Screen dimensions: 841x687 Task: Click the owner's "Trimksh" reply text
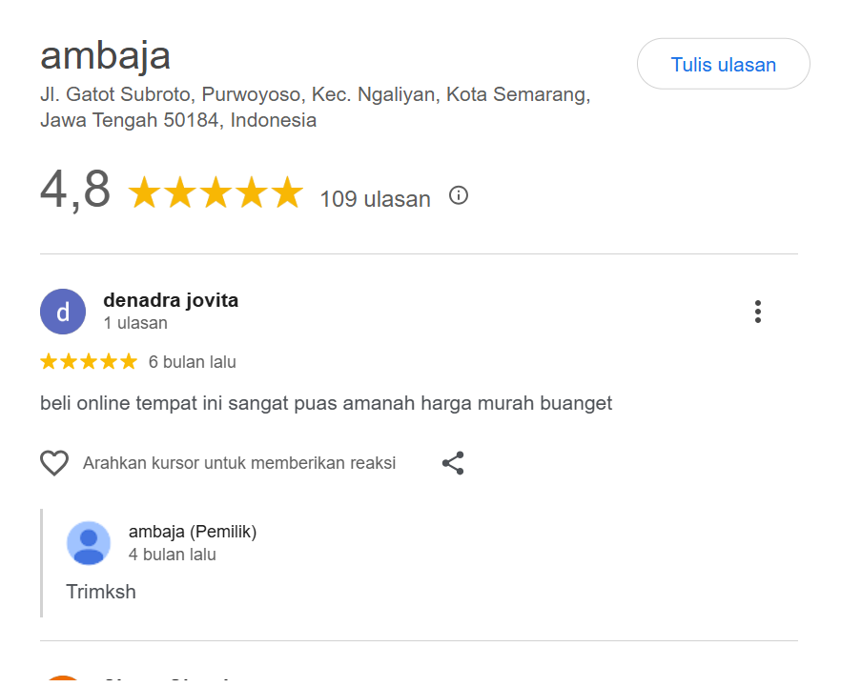[x=101, y=592]
